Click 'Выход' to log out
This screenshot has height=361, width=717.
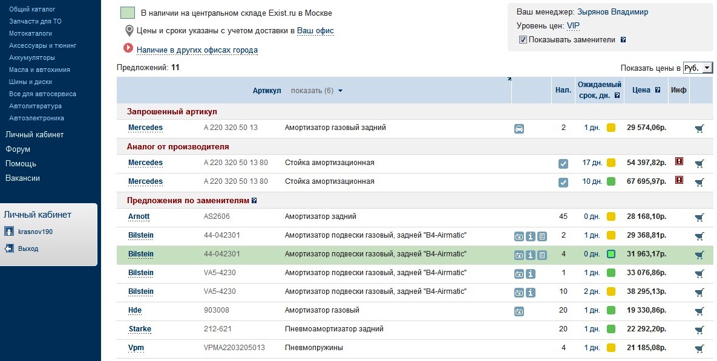click(x=28, y=249)
